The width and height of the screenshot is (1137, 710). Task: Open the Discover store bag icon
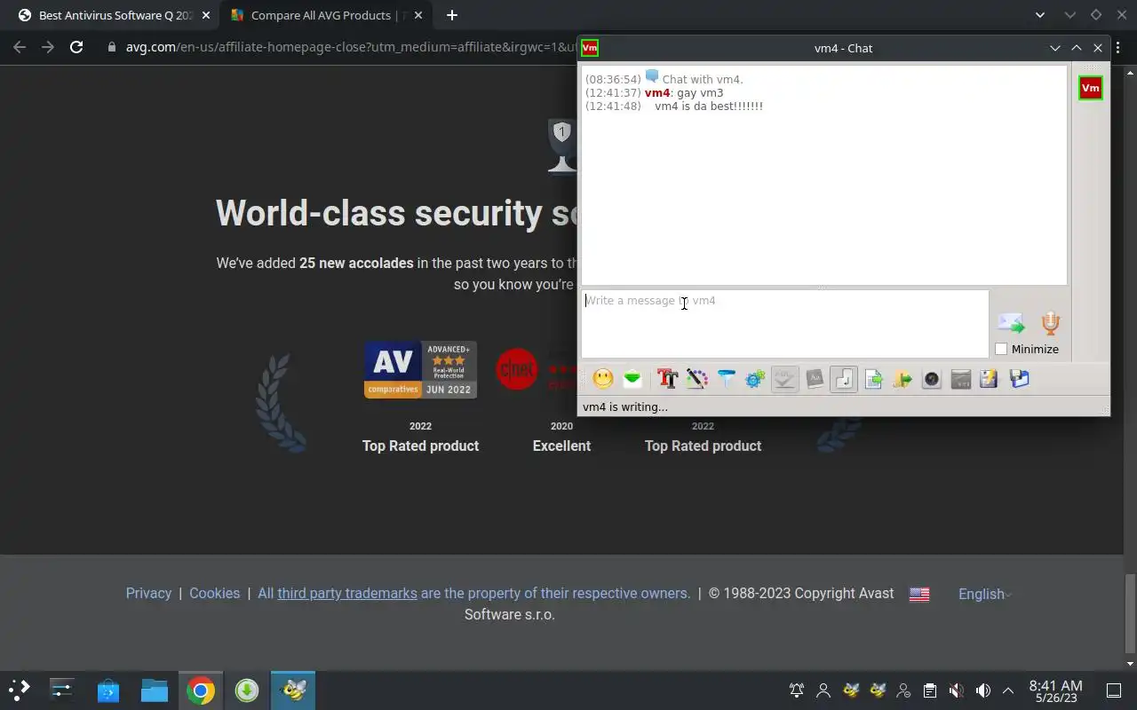pyautogui.click(x=108, y=690)
